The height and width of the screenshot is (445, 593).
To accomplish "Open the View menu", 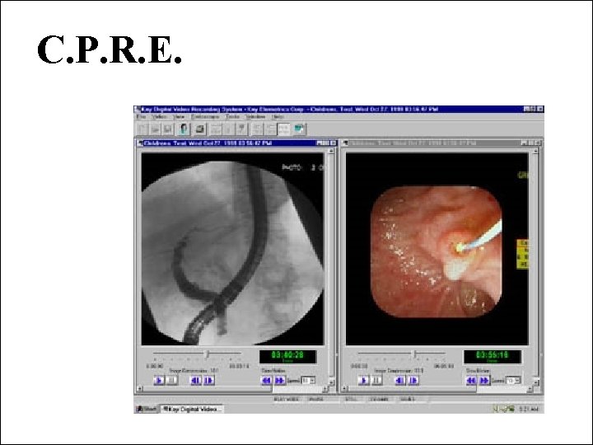I will click(179, 117).
